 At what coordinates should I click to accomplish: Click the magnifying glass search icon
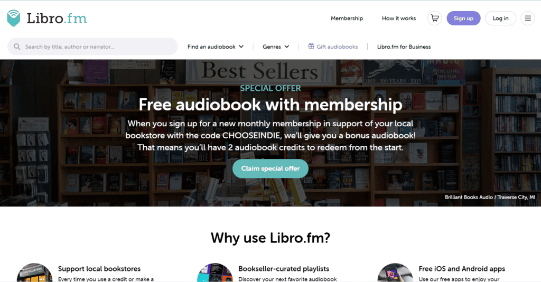pyautogui.click(x=16, y=46)
